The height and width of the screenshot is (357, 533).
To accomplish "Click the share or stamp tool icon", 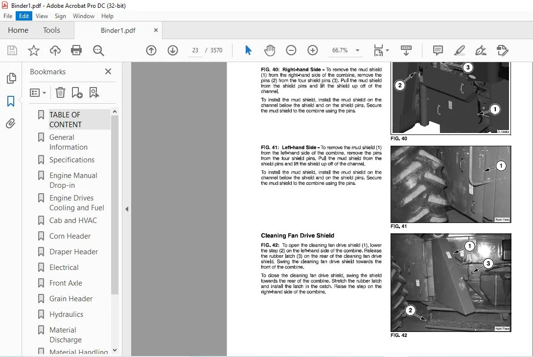I will [x=502, y=50].
